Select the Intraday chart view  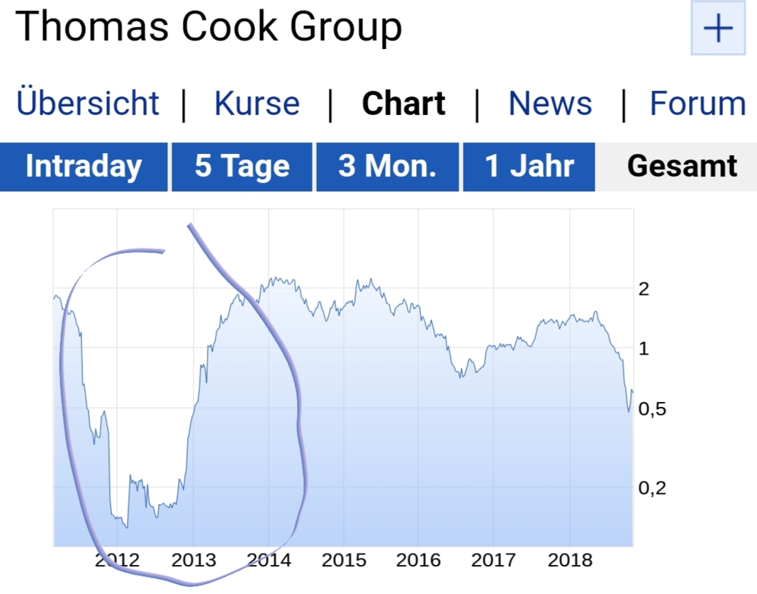pyautogui.click(x=83, y=166)
